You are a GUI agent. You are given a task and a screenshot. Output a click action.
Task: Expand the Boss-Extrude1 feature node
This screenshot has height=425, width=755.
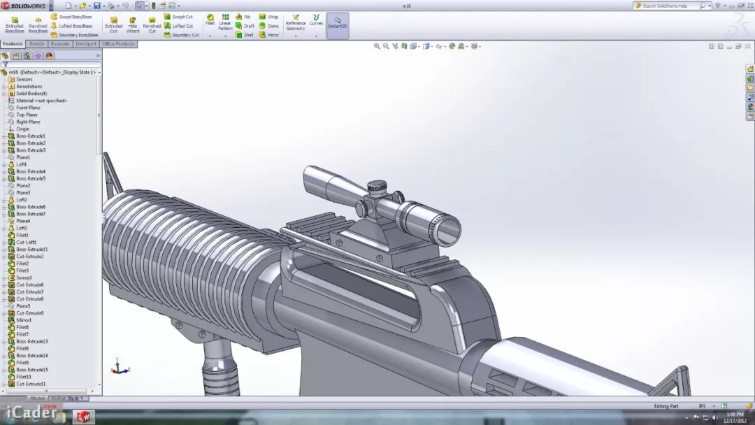click(5, 136)
